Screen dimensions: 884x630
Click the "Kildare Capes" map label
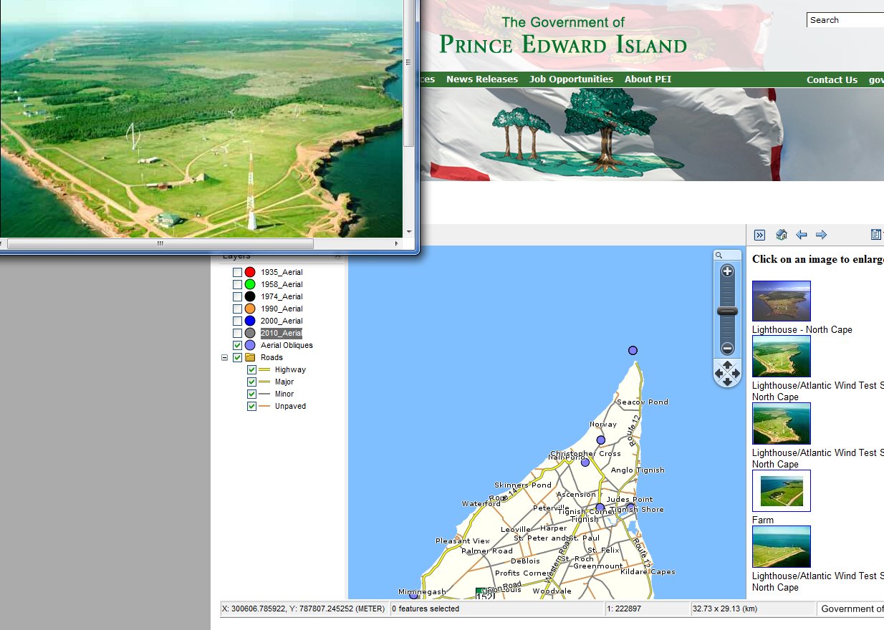click(x=648, y=572)
